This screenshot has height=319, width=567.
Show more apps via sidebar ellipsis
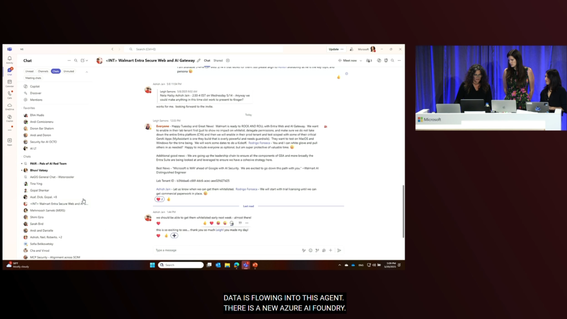coord(10,130)
